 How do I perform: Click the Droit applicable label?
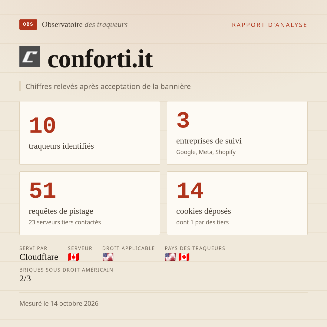(x=128, y=248)
